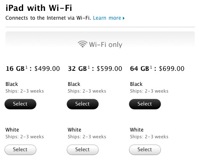
Task: Click the footnote 1 beside 16 GB
Action: (x=27, y=67)
